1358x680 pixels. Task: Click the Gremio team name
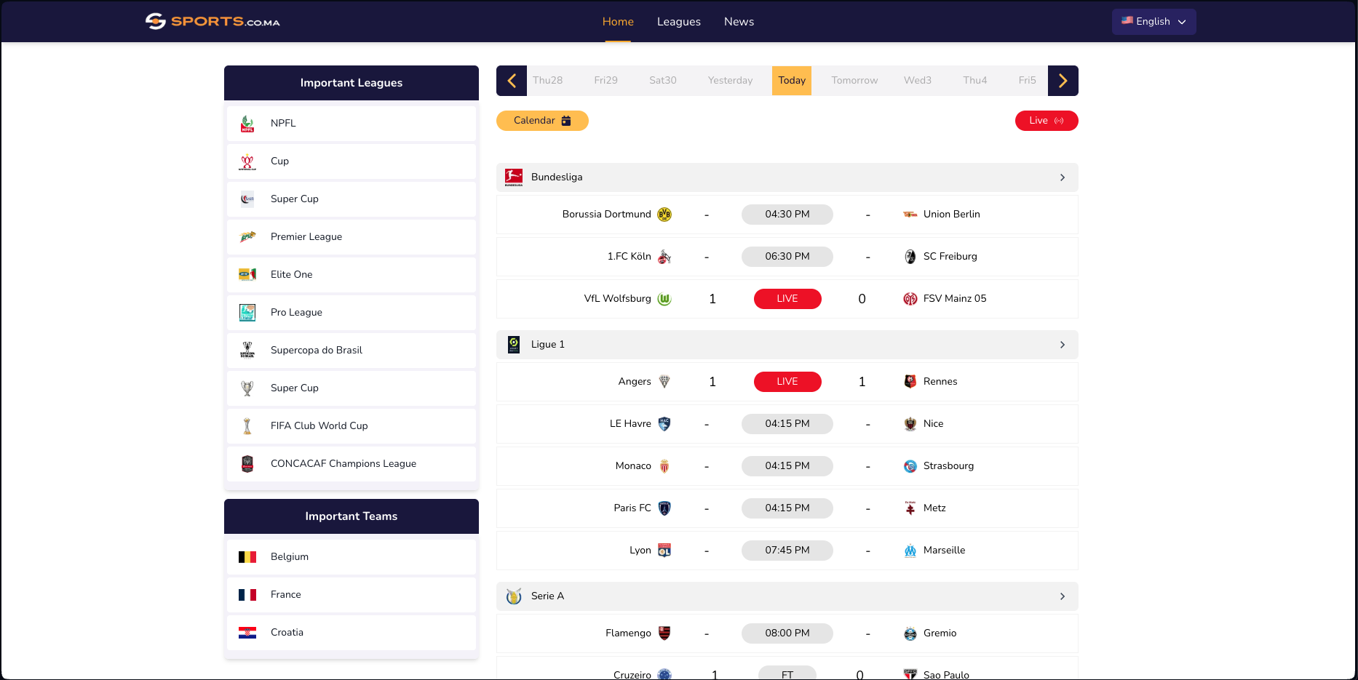point(940,633)
